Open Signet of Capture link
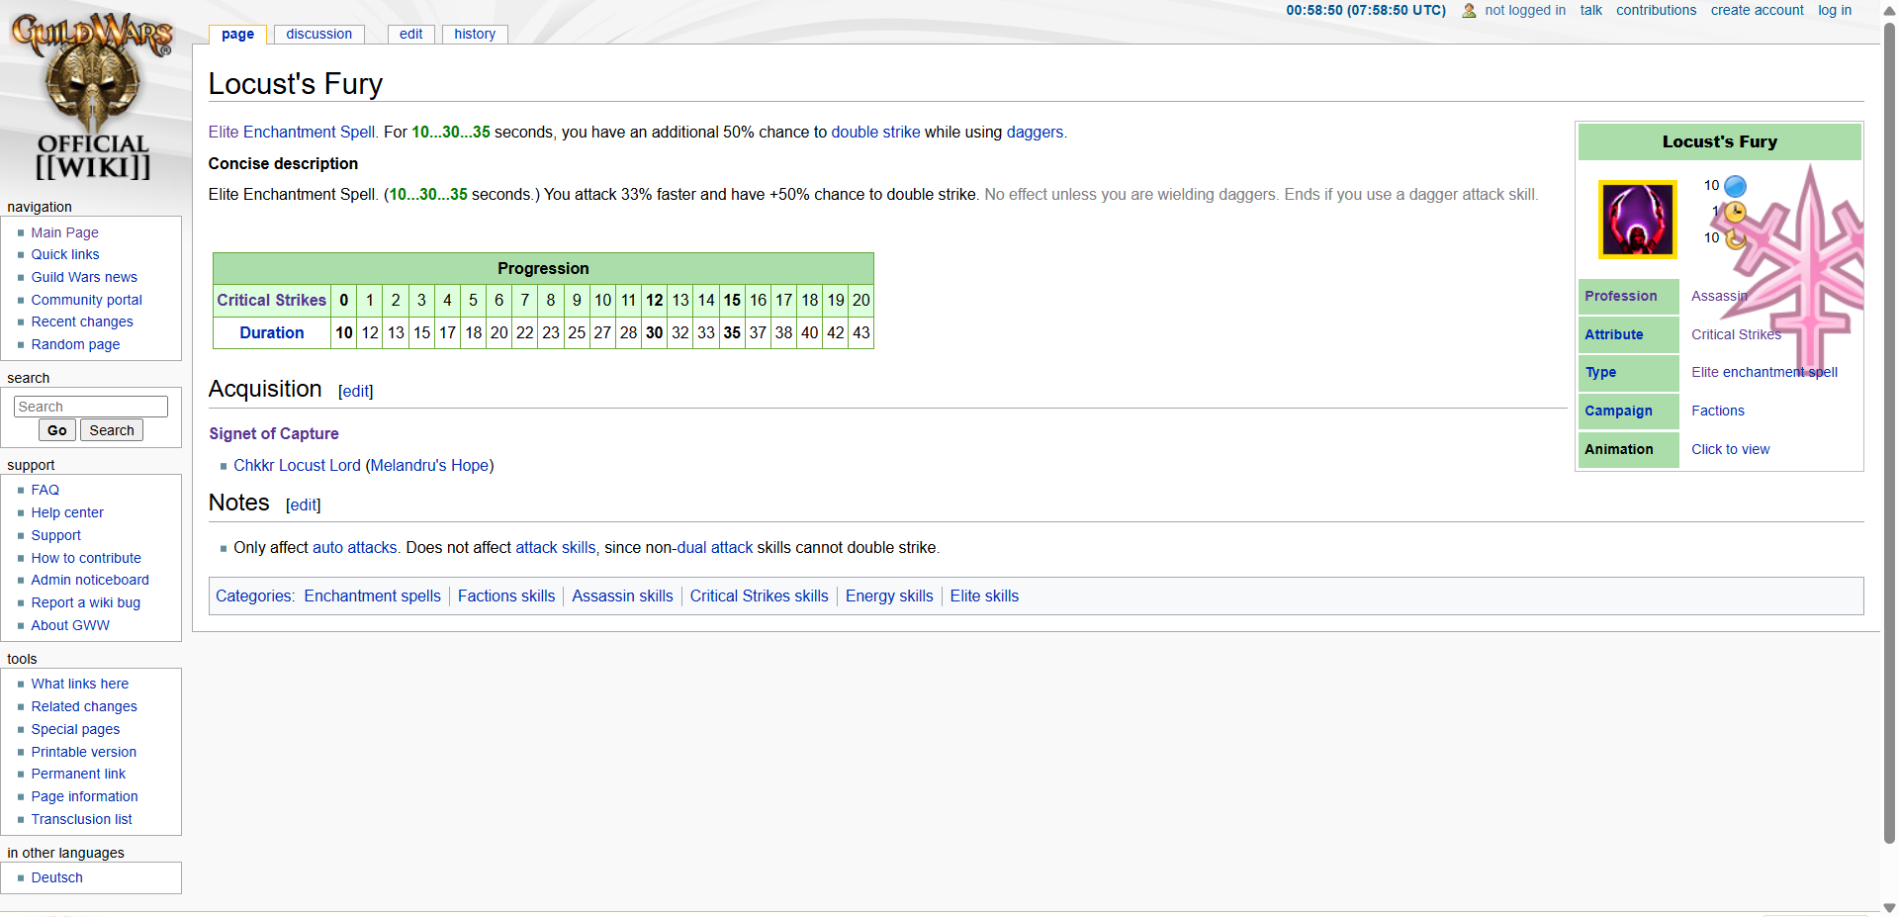Viewport: 1899px width, 917px height. click(274, 433)
